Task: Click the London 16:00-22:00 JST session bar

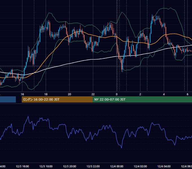Action: coord(57,99)
